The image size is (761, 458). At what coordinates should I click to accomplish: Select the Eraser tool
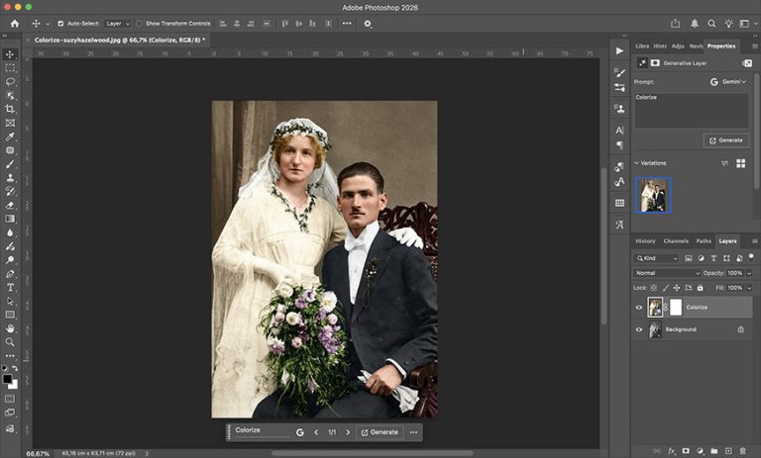pos(10,205)
